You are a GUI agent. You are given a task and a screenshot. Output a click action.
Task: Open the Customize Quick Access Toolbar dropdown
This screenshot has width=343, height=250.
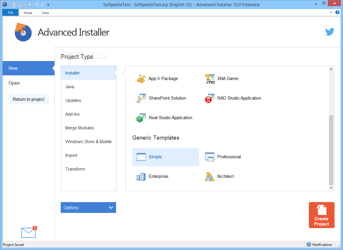[48, 5]
